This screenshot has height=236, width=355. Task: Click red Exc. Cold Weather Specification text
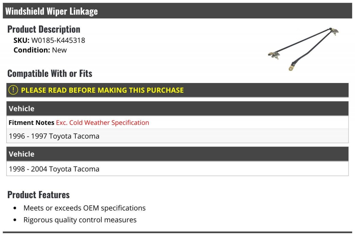102,123
